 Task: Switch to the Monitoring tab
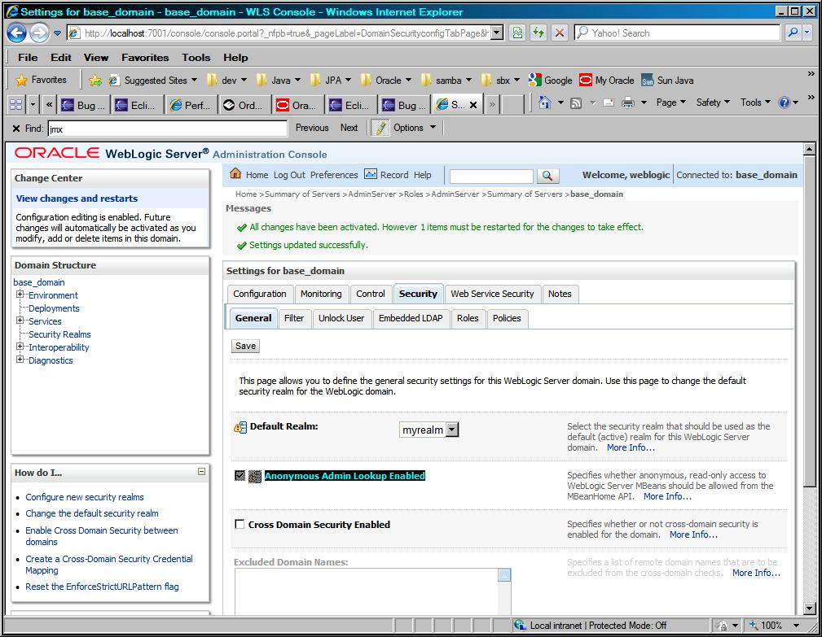pos(321,294)
